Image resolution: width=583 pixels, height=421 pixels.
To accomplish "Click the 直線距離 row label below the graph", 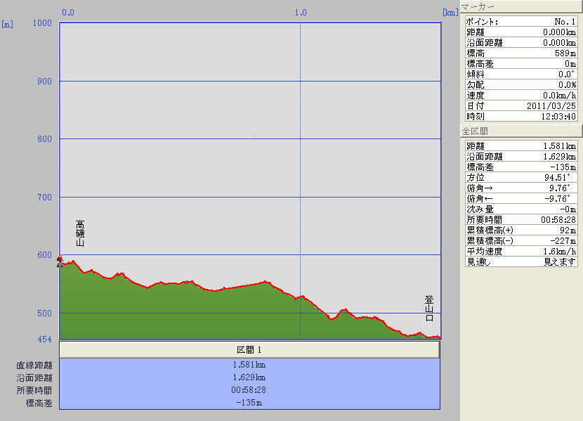I will [34, 365].
